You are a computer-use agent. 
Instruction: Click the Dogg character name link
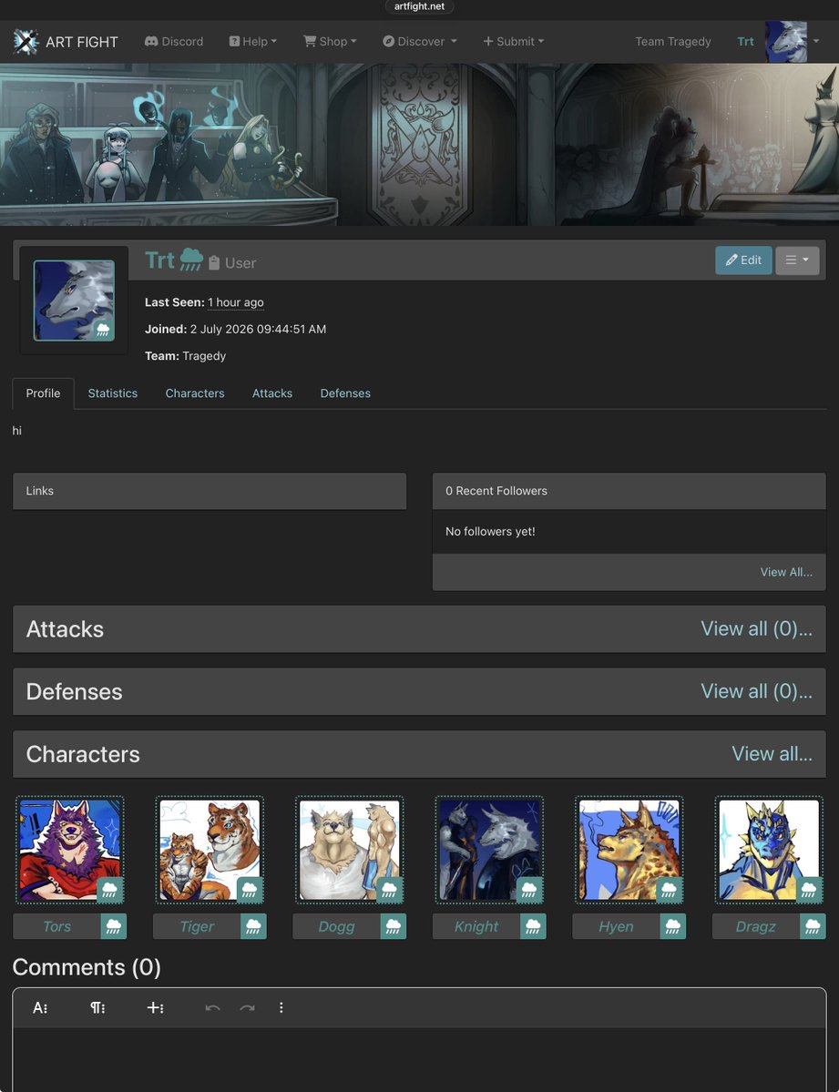[x=336, y=927]
